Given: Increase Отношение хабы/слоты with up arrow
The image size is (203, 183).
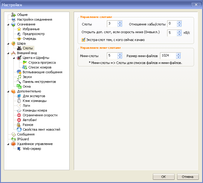Looking at the screenshot, I should [x=179, y=22].
